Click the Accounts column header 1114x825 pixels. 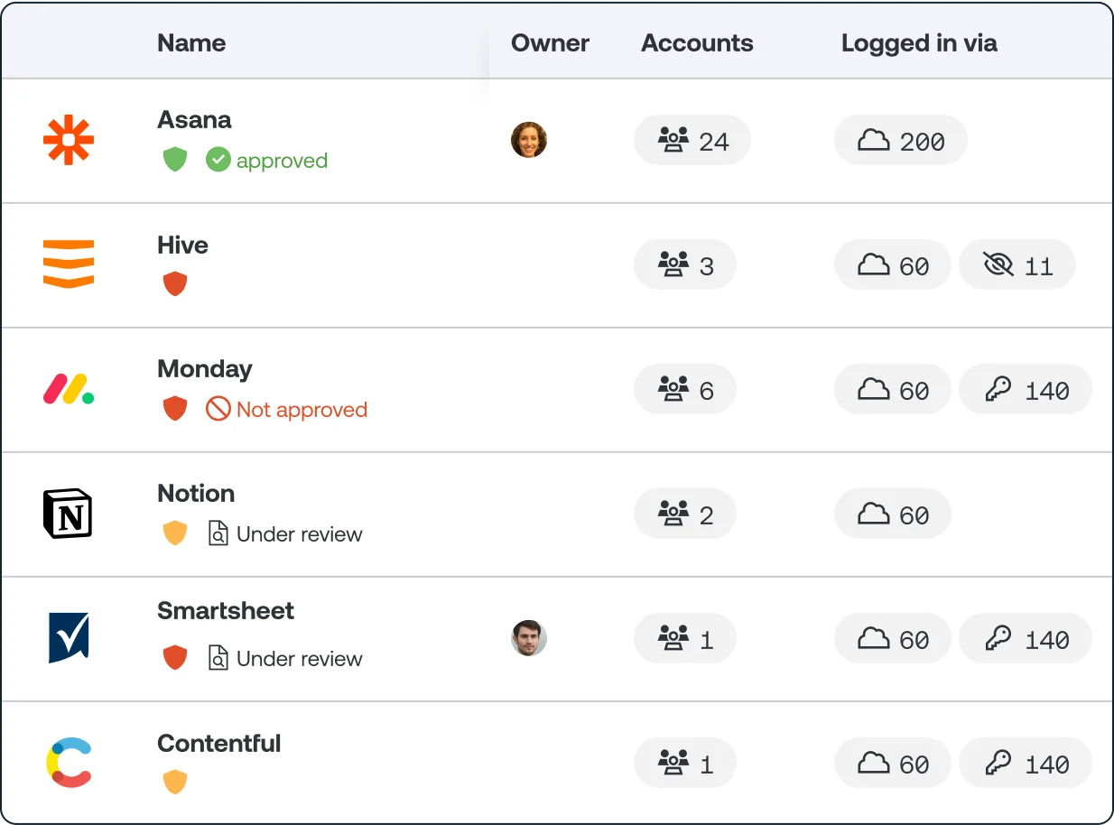[x=697, y=42]
